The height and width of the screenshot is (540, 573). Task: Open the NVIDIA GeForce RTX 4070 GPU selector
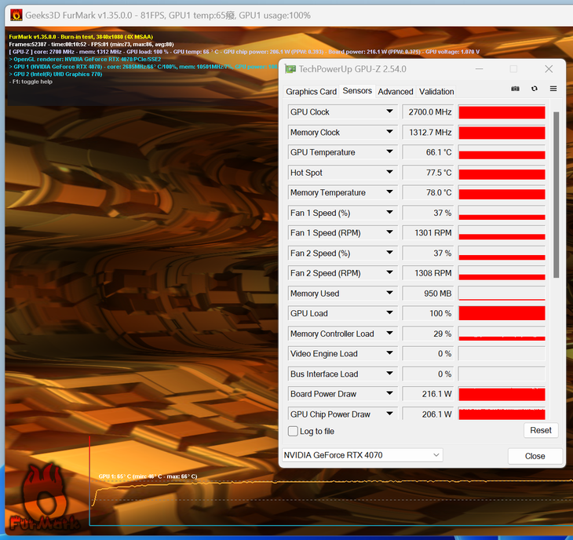(x=363, y=455)
